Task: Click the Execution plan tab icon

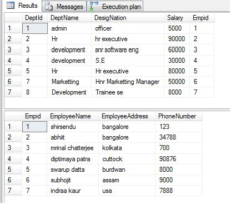Action: [x=94, y=6]
